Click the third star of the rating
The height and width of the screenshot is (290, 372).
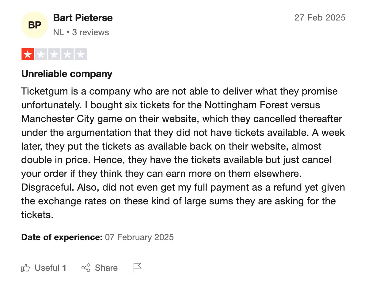54,54
